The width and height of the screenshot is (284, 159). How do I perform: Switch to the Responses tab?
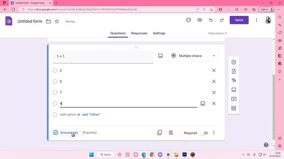tap(139, 34)
